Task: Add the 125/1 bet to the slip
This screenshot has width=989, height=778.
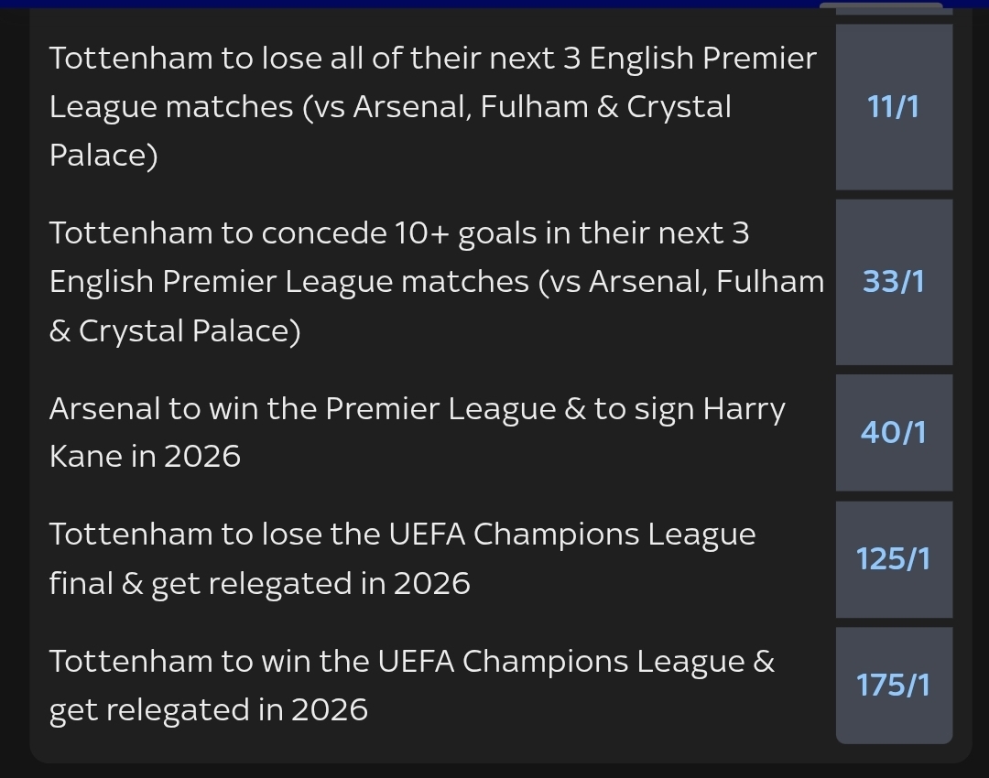Action: 894,558
